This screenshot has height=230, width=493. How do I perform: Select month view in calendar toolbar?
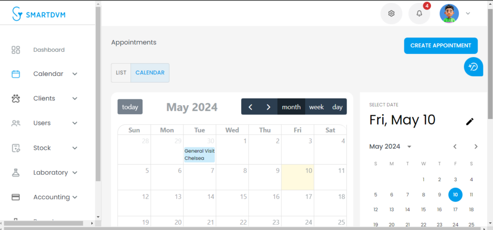[291, 107]
